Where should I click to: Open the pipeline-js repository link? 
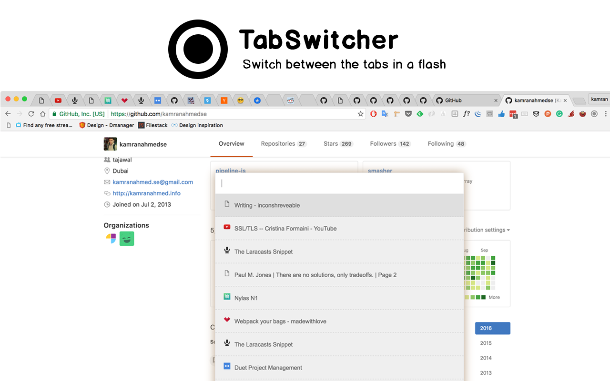point(231,170)
